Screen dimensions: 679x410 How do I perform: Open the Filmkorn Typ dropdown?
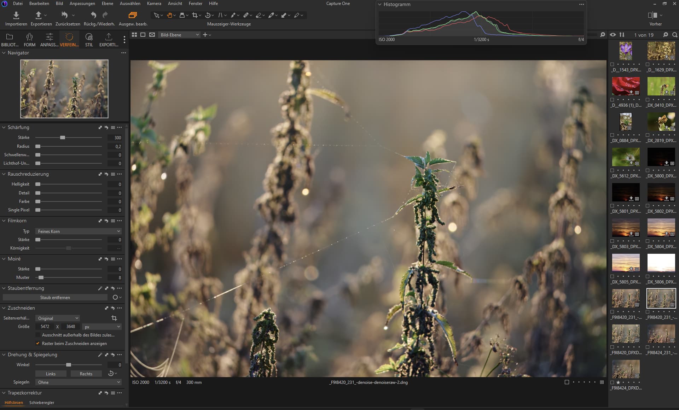pos(78,231)
